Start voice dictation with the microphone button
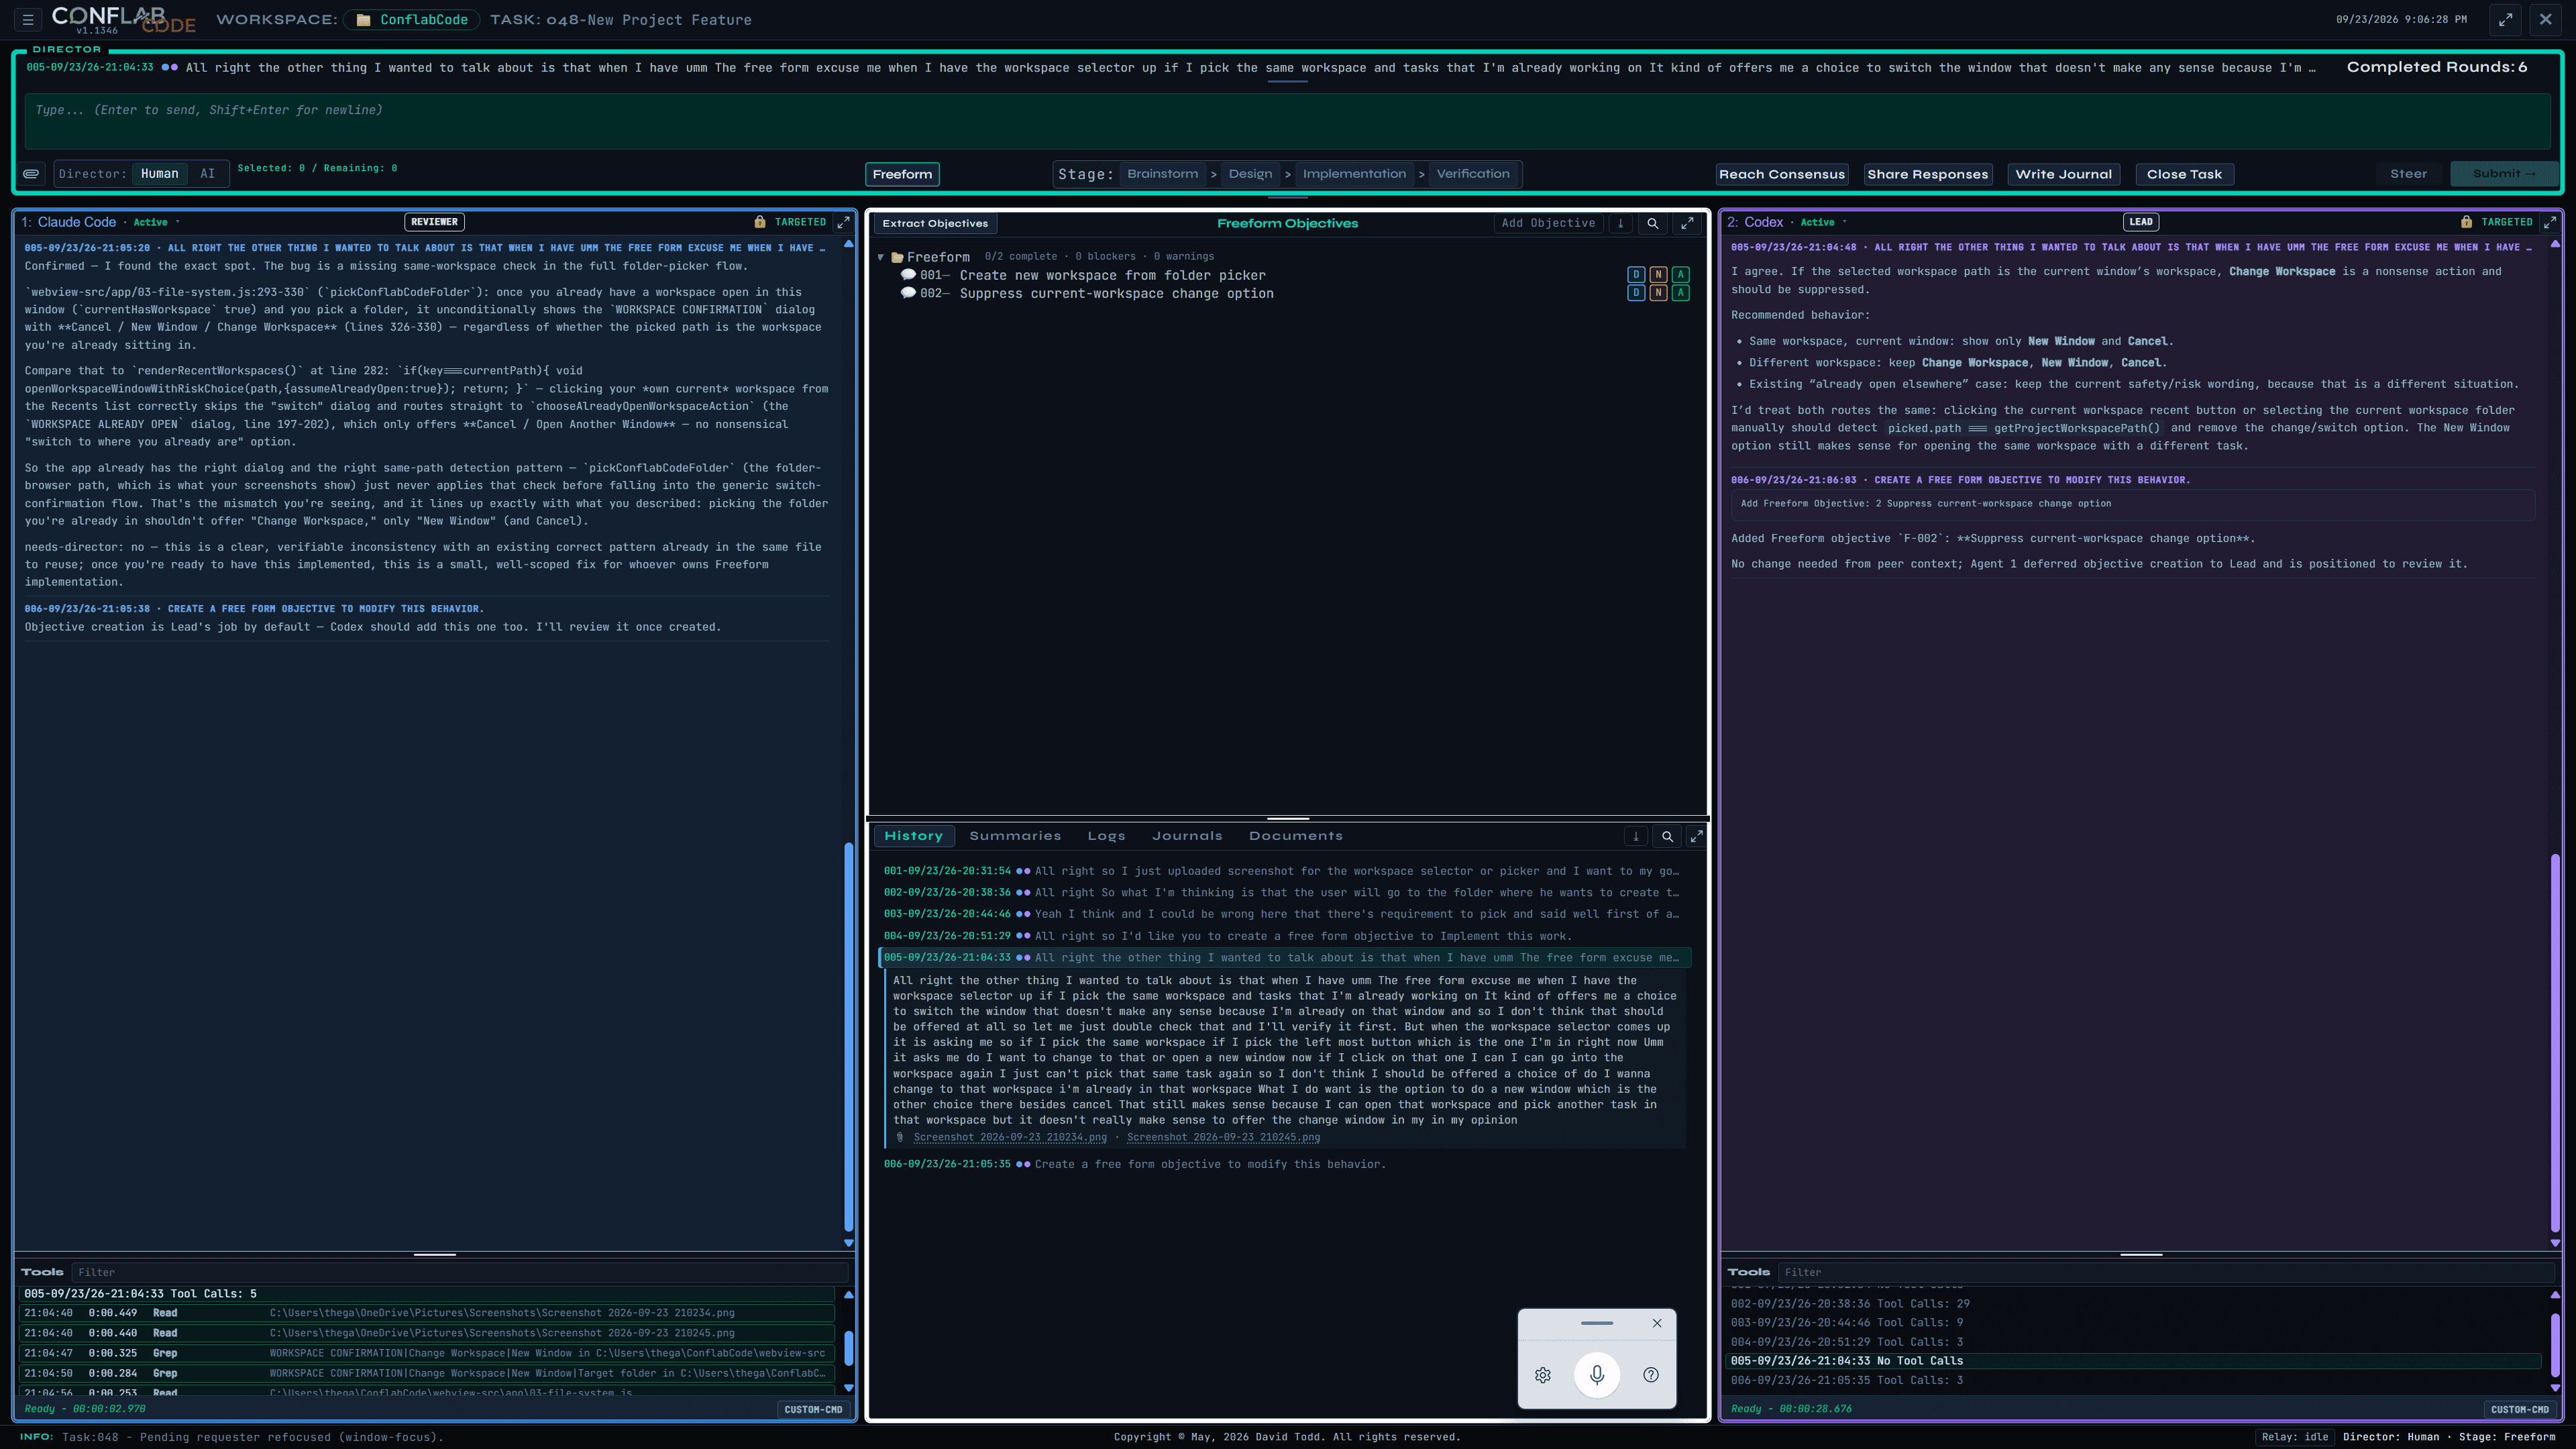The image size is (2576, 1449). 1597,1374
